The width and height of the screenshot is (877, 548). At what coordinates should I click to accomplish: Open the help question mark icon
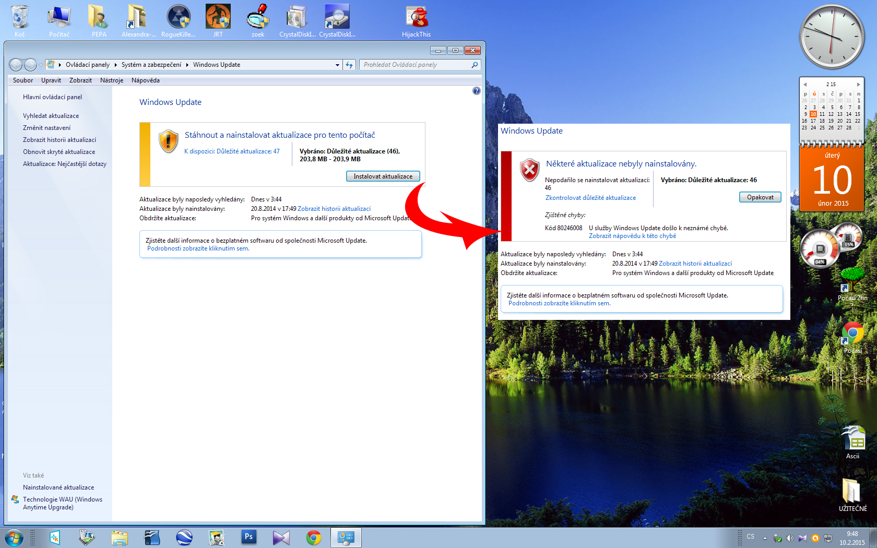point(476,91)
